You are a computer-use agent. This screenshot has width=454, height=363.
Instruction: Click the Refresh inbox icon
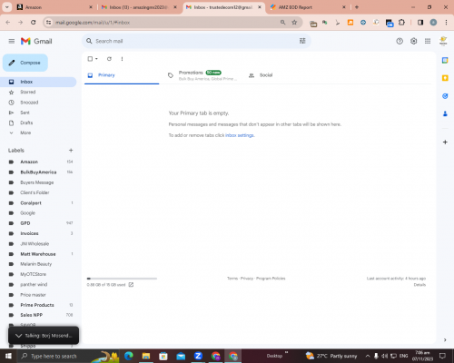(x=109, y=59)
